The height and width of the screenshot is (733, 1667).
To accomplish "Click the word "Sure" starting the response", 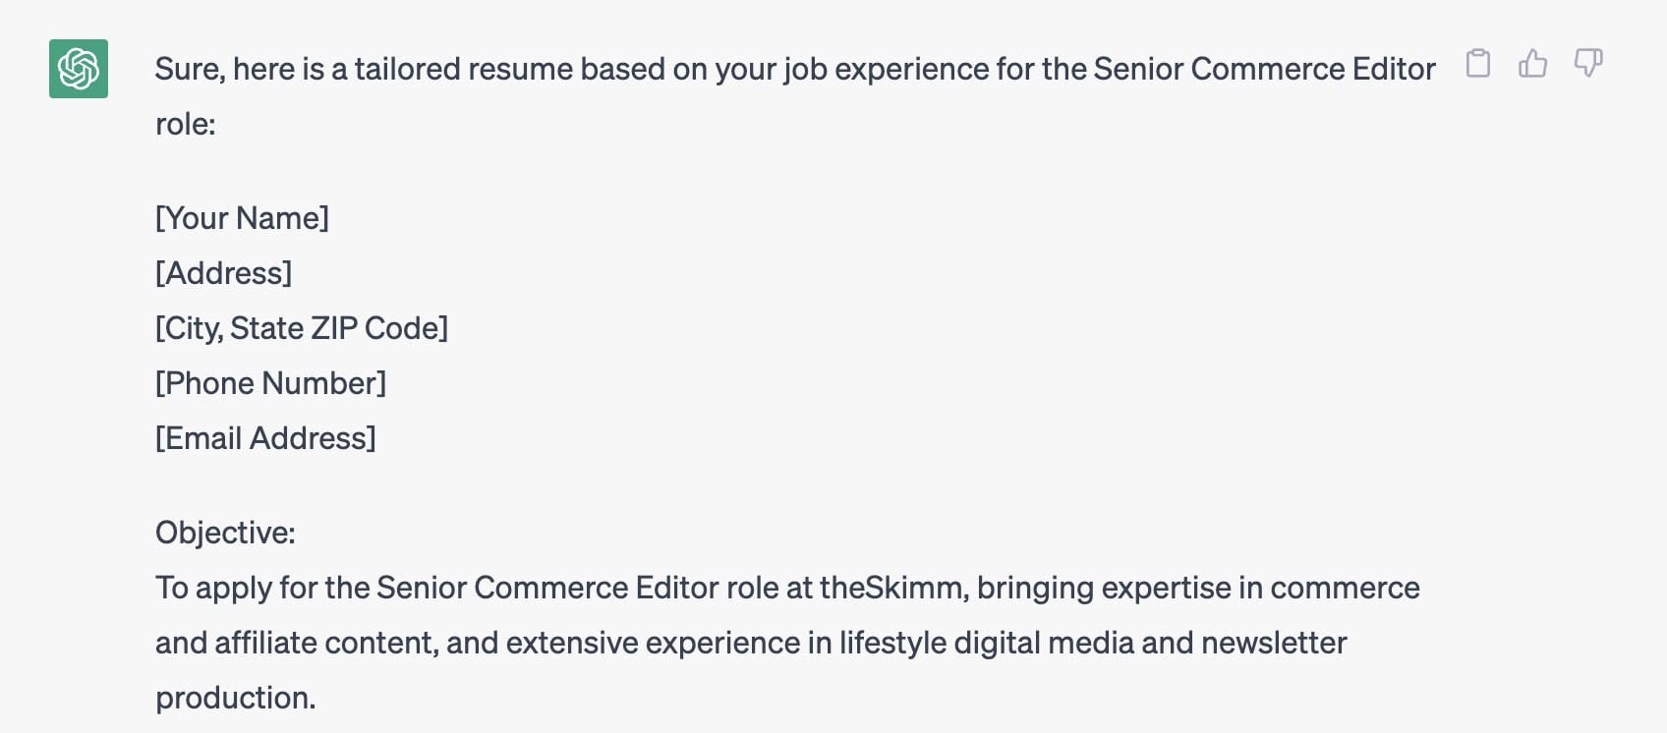I will 188,69.
